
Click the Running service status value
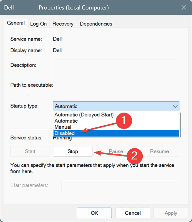pos(62,138)
